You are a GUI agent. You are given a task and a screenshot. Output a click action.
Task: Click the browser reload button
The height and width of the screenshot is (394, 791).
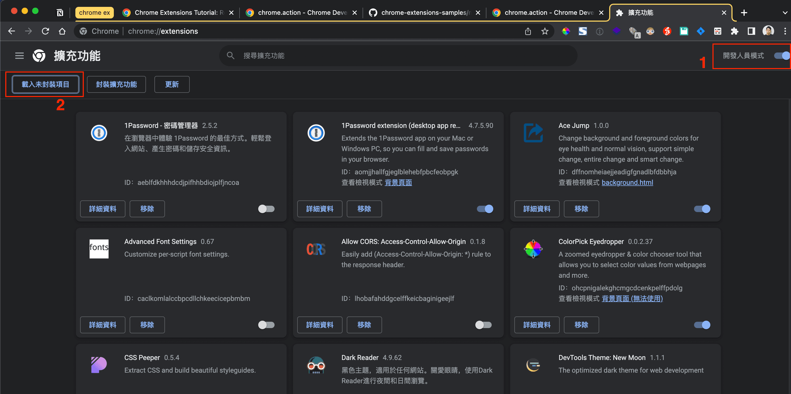[x=45, y=31]
